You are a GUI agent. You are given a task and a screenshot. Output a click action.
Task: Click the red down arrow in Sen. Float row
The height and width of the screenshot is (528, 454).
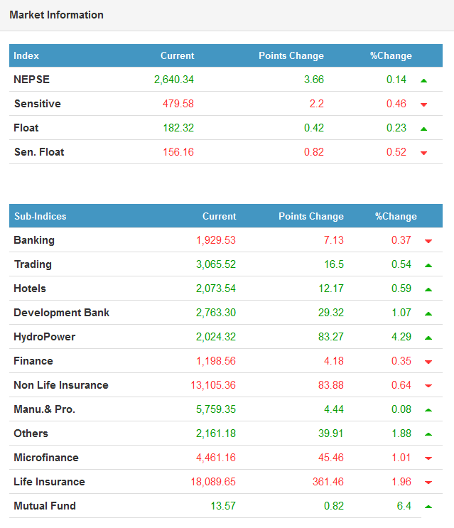coord(423,153)
